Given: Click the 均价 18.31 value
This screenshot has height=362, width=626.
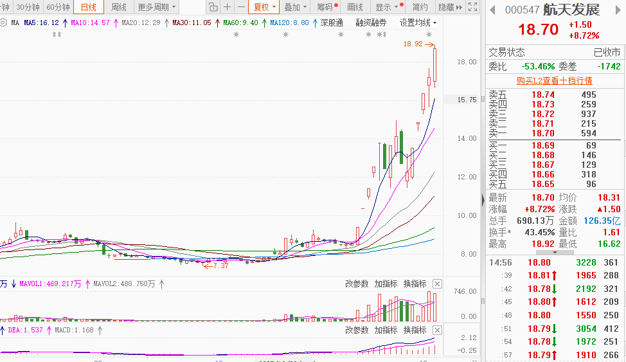Looking at the screenshot, I should point(609,197).
